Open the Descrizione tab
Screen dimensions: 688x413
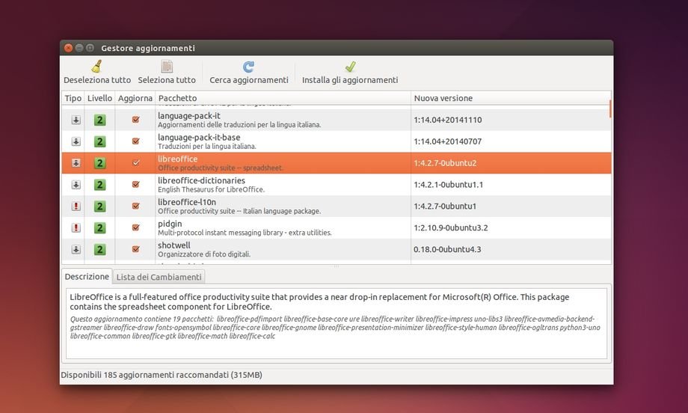click(87, 276)
